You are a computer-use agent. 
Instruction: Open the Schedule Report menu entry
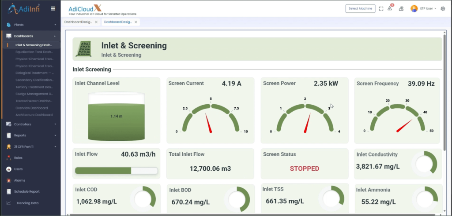(x=27, y=192)
